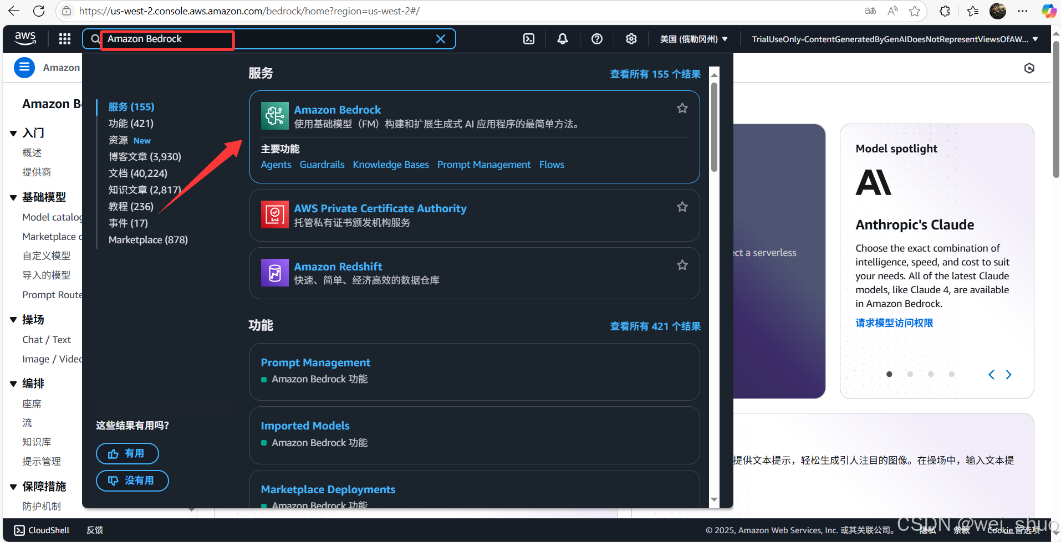Viewport: 1061px width, 542px height.
Task: Select the 教程 (236) filter
Action: pos(131,207)
